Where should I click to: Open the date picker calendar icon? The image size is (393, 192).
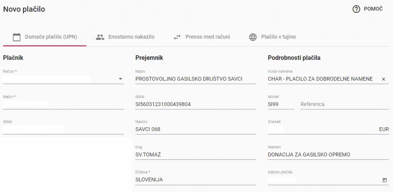pos(385,180)
